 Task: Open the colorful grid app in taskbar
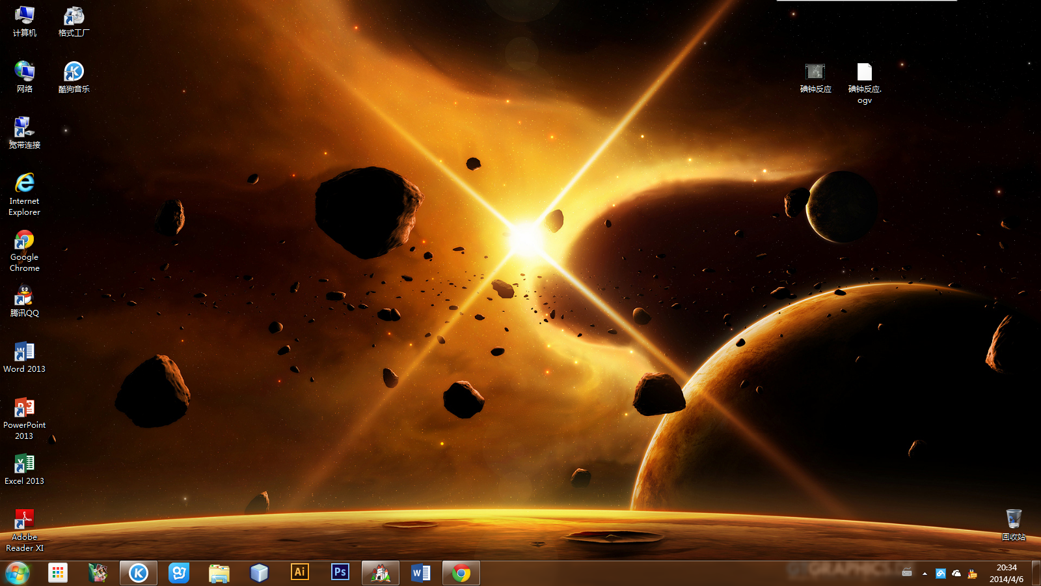tap(58, 573)
